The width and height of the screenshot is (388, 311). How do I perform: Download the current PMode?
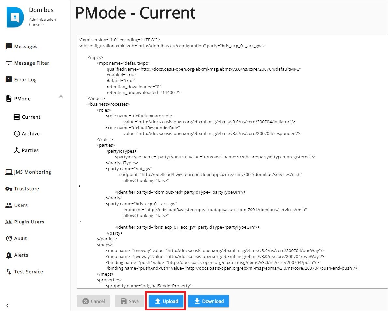click(x=208, y=301)
